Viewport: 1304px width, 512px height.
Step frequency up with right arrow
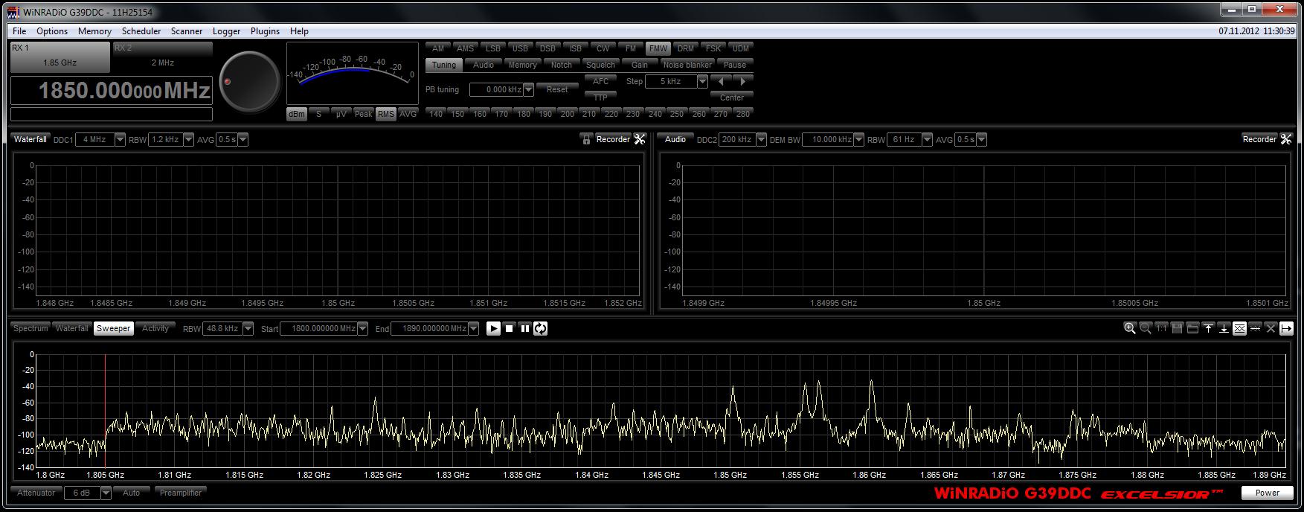743,81
